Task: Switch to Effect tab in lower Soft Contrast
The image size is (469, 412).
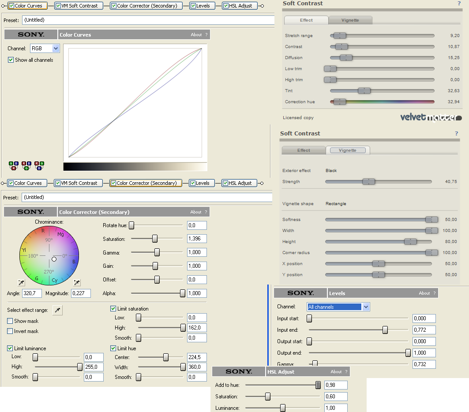Action: point(304,150)
